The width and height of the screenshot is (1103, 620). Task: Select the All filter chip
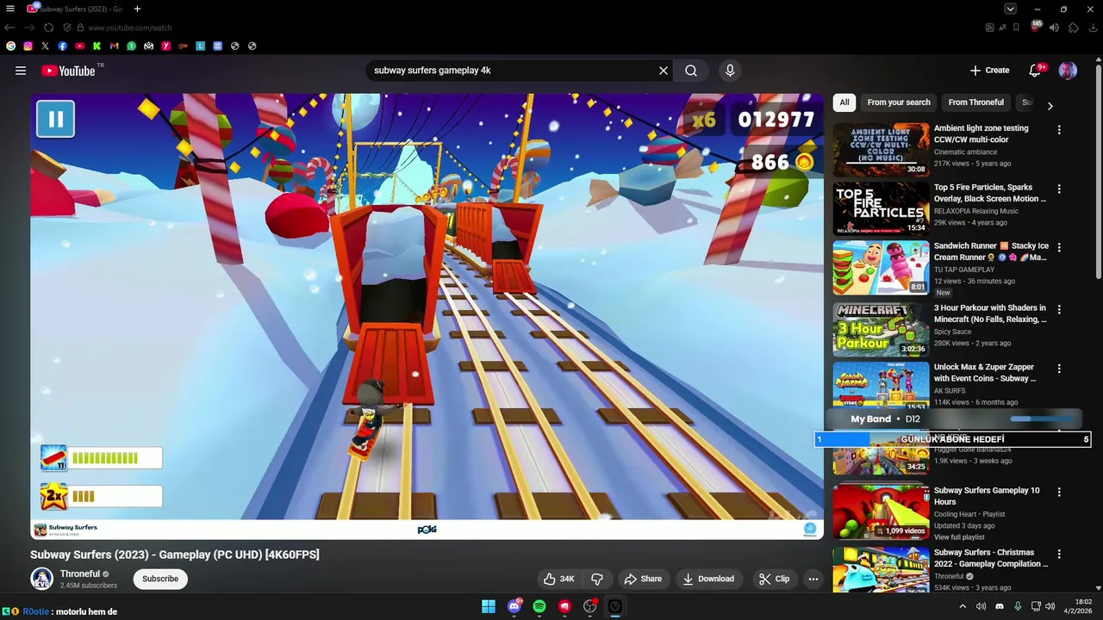844,102
